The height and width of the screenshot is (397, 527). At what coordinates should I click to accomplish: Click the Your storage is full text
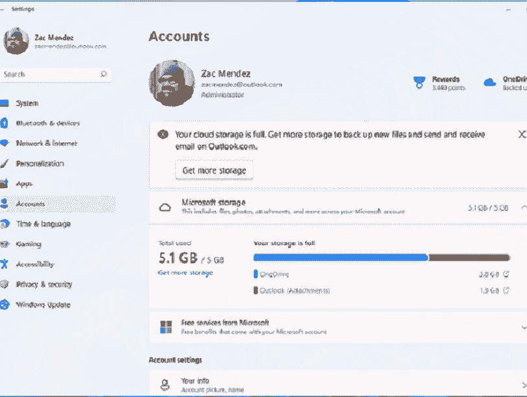click(284, 243)
